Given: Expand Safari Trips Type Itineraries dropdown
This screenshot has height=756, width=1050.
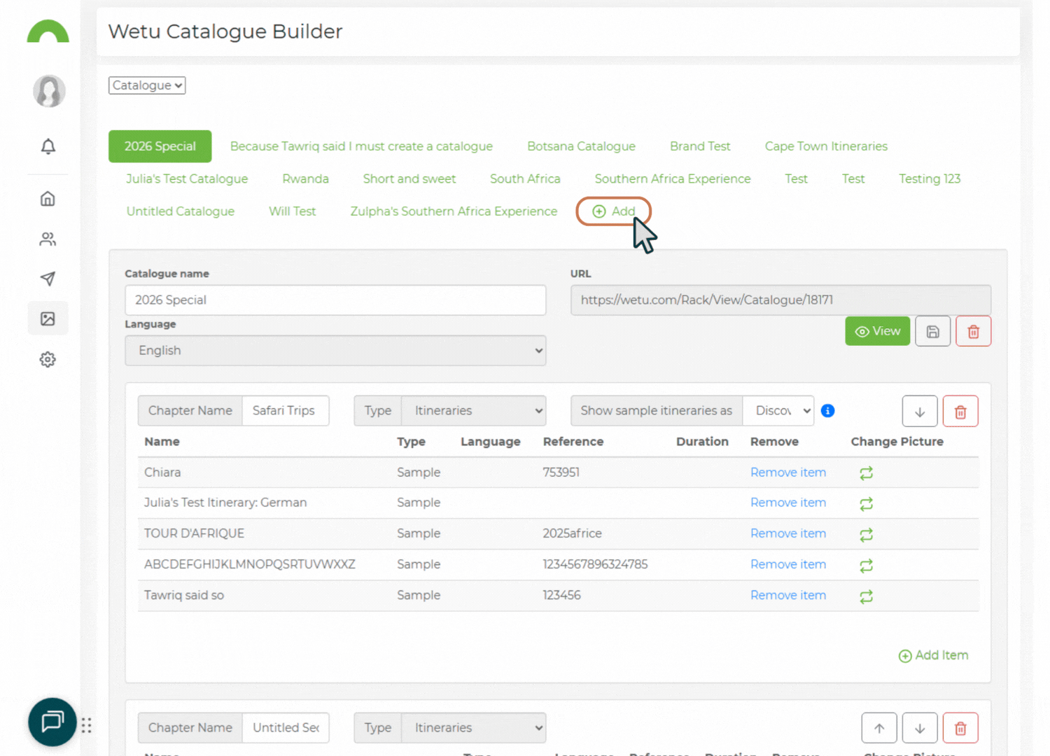Looking at the screenshot, I should pyautogui.click(x=474, y=411).
